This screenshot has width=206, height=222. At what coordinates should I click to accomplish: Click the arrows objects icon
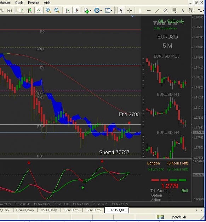(200, 11)
